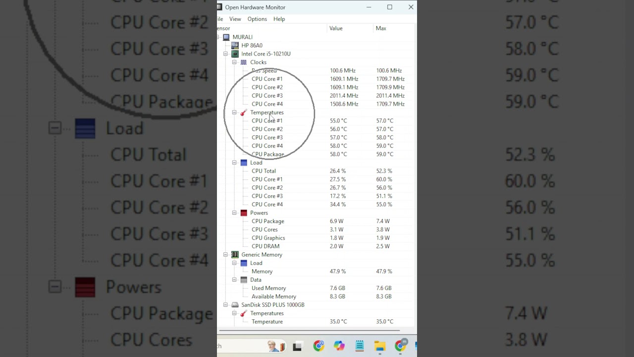Select the Used Memory row
The width and height of the screenshot is (634, 357).
315,288
